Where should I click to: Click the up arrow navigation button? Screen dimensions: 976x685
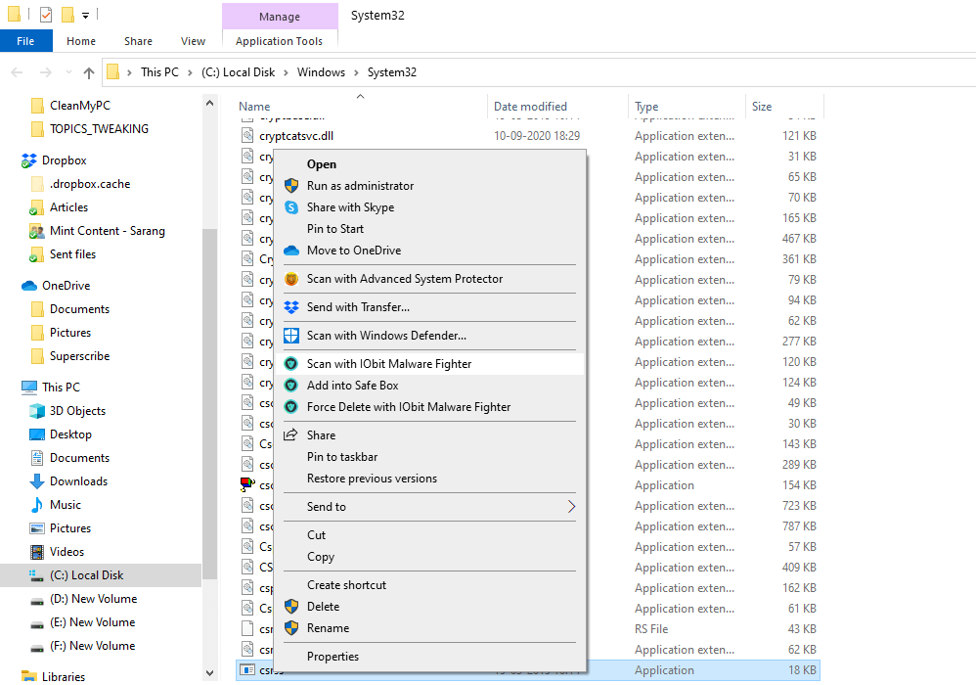tap(89, 72)
